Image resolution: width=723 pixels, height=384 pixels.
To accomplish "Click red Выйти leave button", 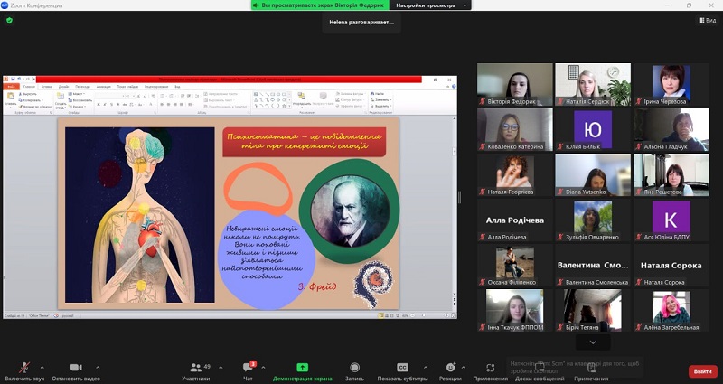I will 702,371.
